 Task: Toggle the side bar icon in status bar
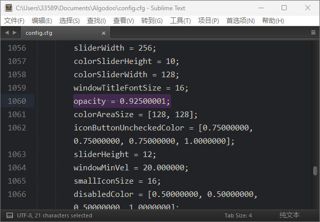(x=10, y=215)
